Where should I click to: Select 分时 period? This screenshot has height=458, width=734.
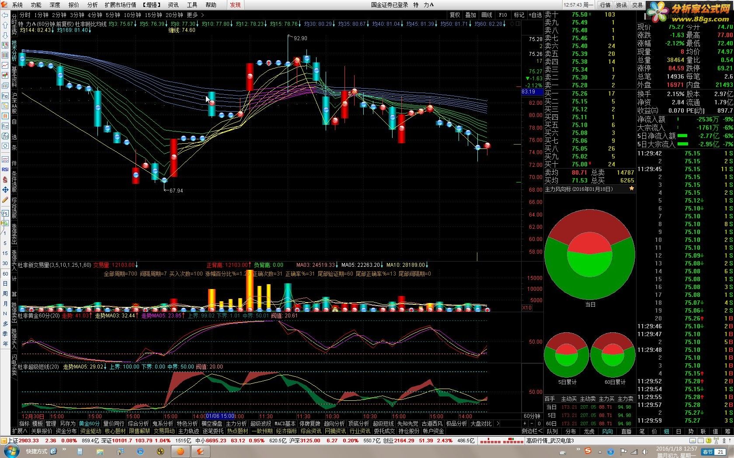tap(25, 15)
